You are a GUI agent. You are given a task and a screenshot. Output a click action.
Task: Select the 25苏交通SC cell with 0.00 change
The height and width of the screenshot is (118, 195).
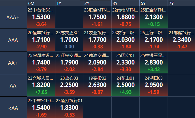(69, 40)
